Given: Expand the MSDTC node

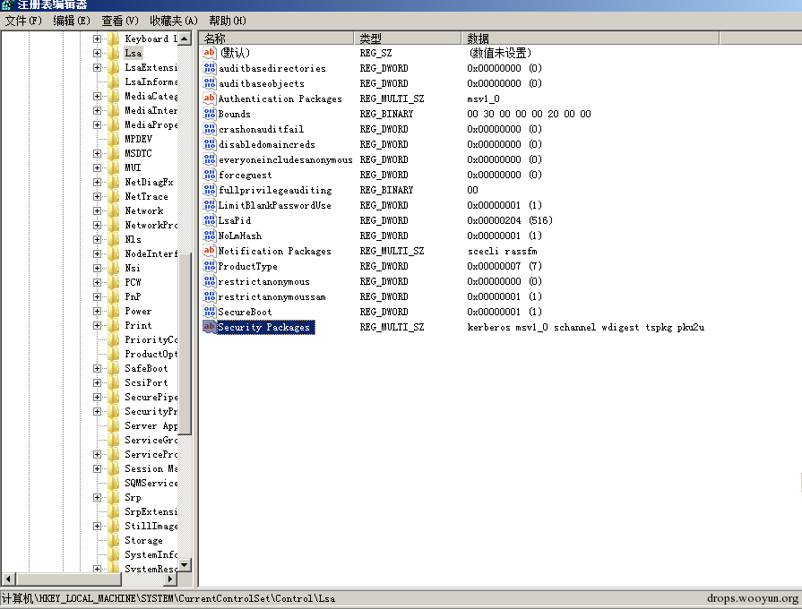Looking at the screenshot, I should pos(98,153).
